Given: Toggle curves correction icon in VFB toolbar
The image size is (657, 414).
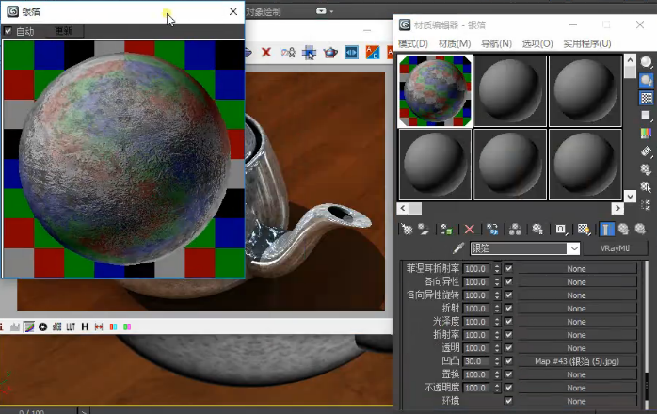Looking at the screenshot, I should pyautogui.click(x=28, y=326).
